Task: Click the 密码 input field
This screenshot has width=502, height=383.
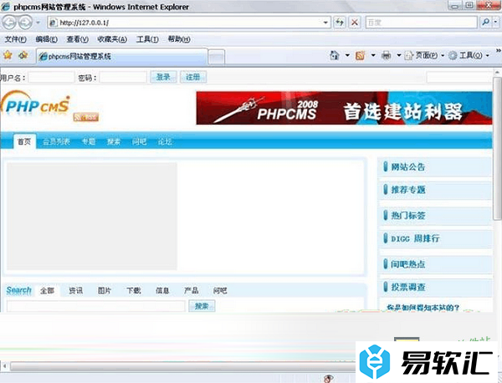Action: pyautogui.click(x=123, y=78)
